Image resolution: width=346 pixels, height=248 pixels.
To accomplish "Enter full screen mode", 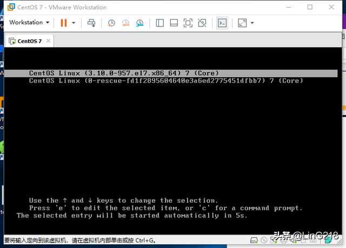I will pyautogui.click(x=188, y=23).
